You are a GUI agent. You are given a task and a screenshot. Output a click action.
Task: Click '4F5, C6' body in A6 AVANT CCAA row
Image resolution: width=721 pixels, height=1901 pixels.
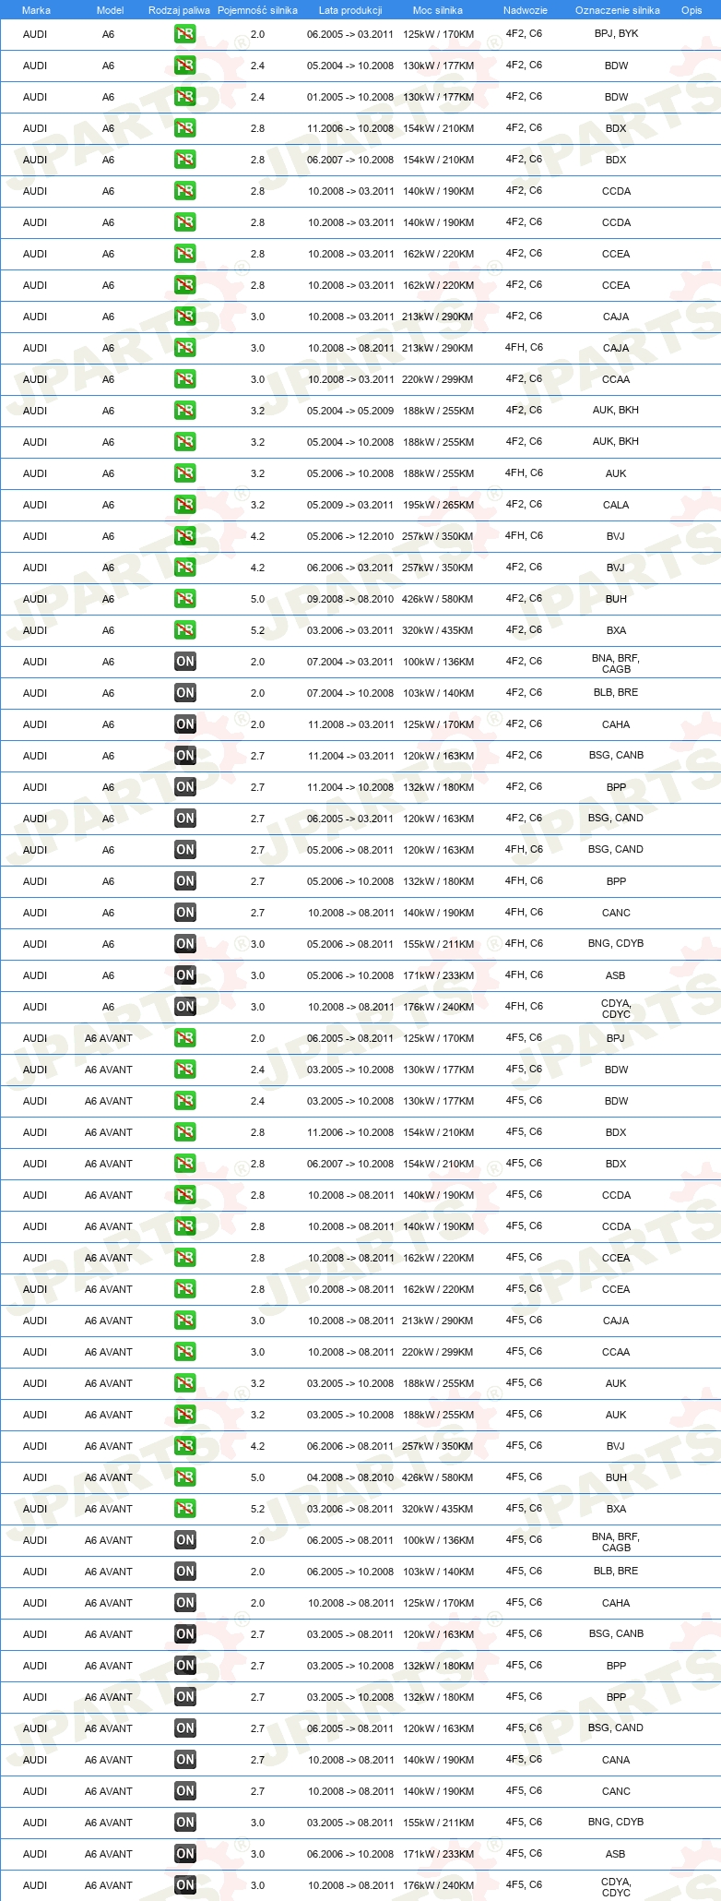point(524,1351)
